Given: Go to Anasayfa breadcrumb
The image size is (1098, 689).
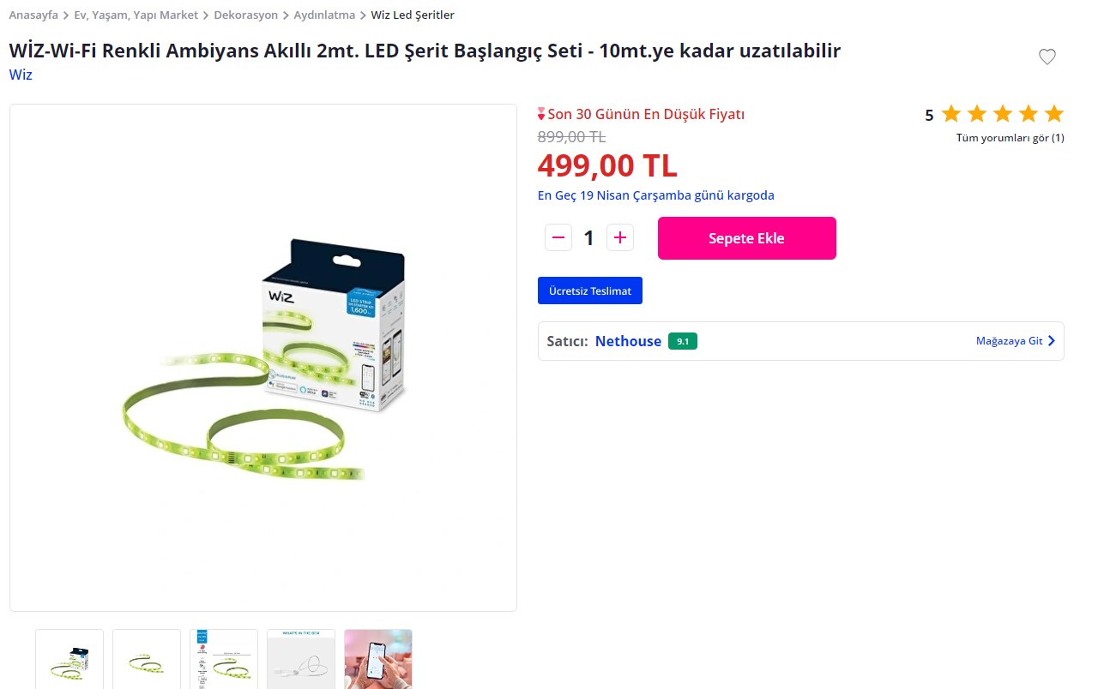Looking at the screenshot, I should (x=33, y=15).
